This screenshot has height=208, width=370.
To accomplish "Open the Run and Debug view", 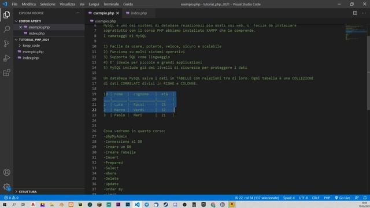I will coord(6,58).
